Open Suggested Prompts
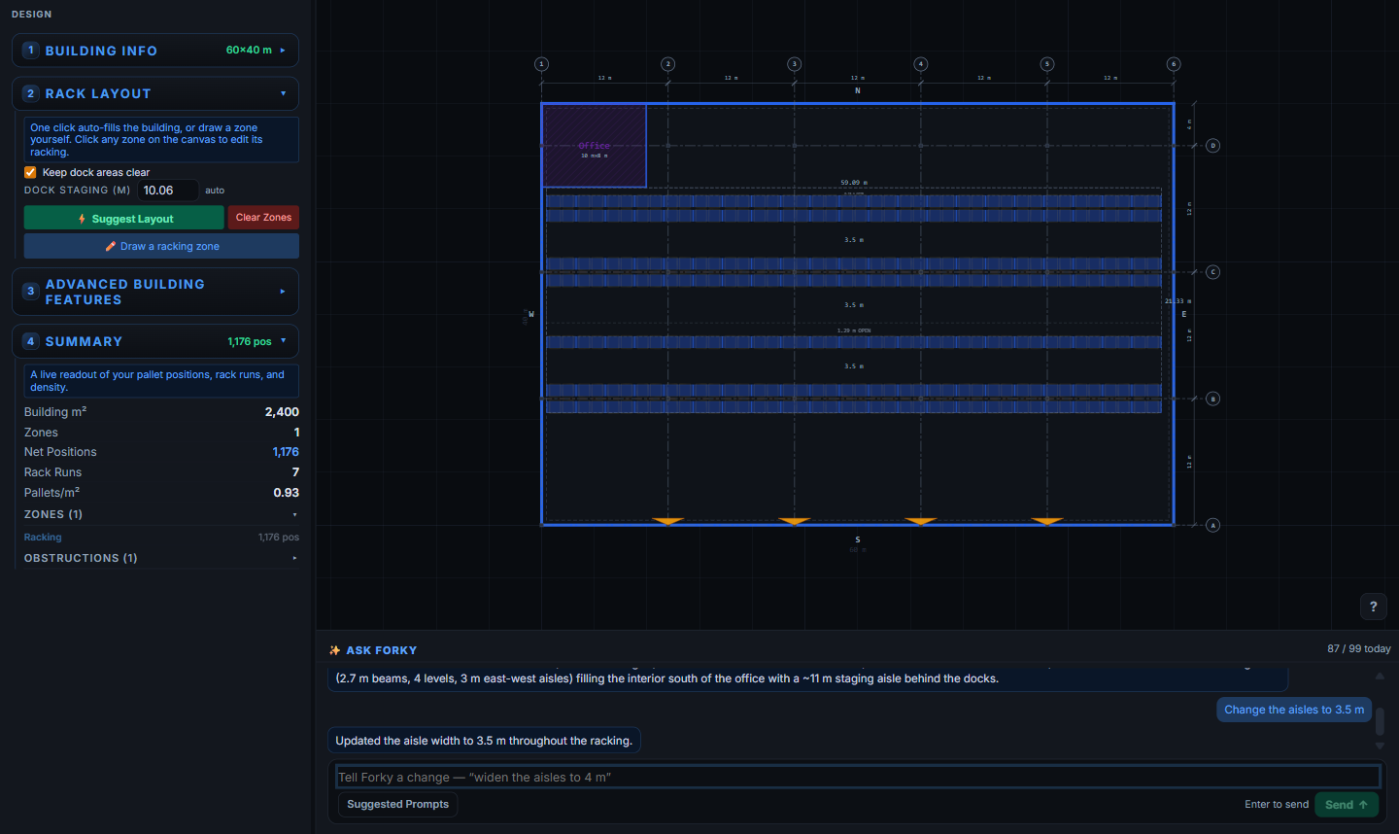The width and height of the screenshot is (1399, 834). coord(397,804)
